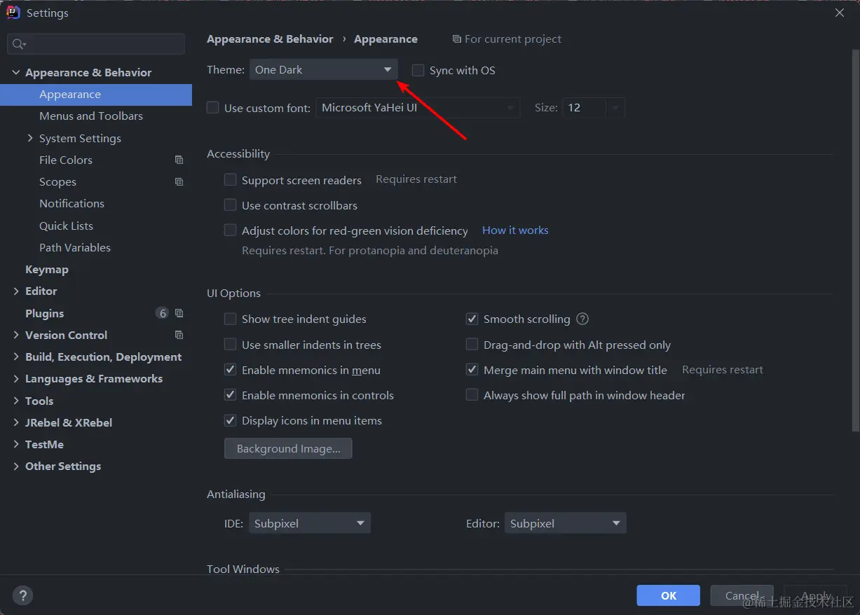Viewport: 860px width, 615px height.
Task: Click Appearance & Behavior breadcrumb
Action: point(270,39)
